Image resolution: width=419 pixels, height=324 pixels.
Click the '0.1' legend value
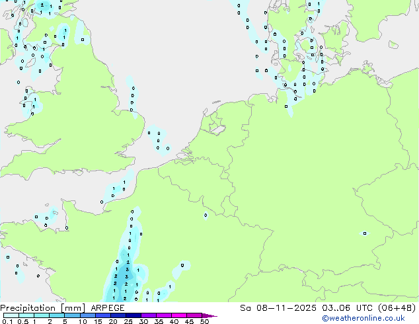coord(7,321)
